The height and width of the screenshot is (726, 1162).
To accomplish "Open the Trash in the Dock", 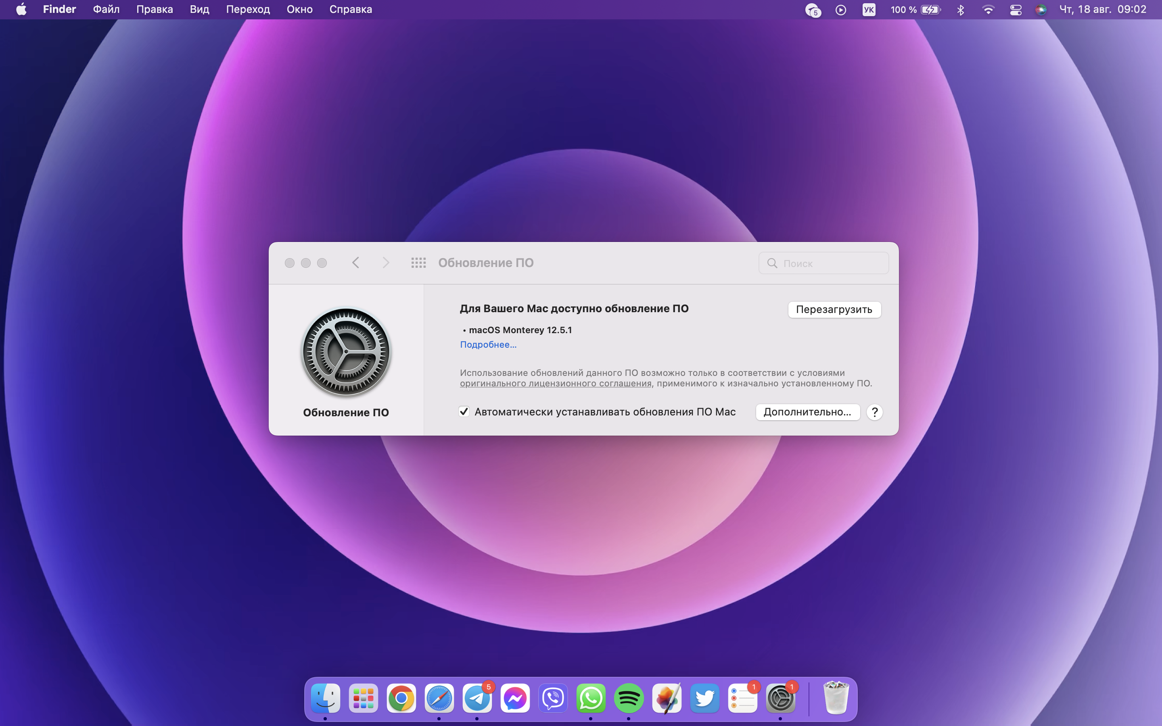I will (836, 698).
